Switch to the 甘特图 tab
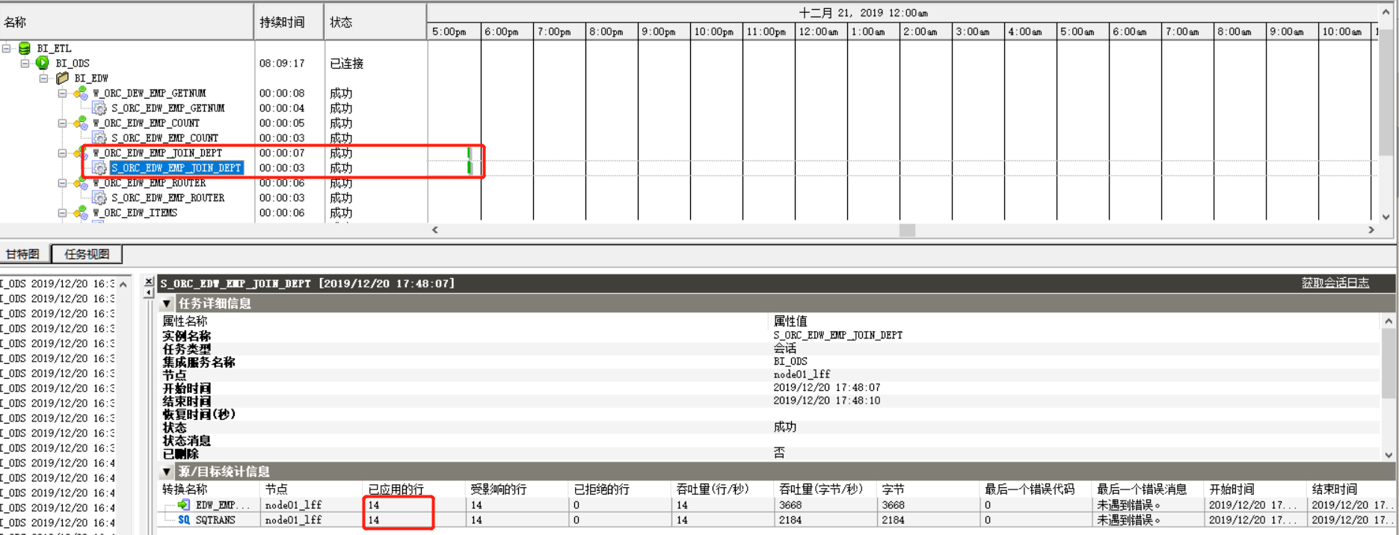Screen dimensions: 1399x535 23,254
